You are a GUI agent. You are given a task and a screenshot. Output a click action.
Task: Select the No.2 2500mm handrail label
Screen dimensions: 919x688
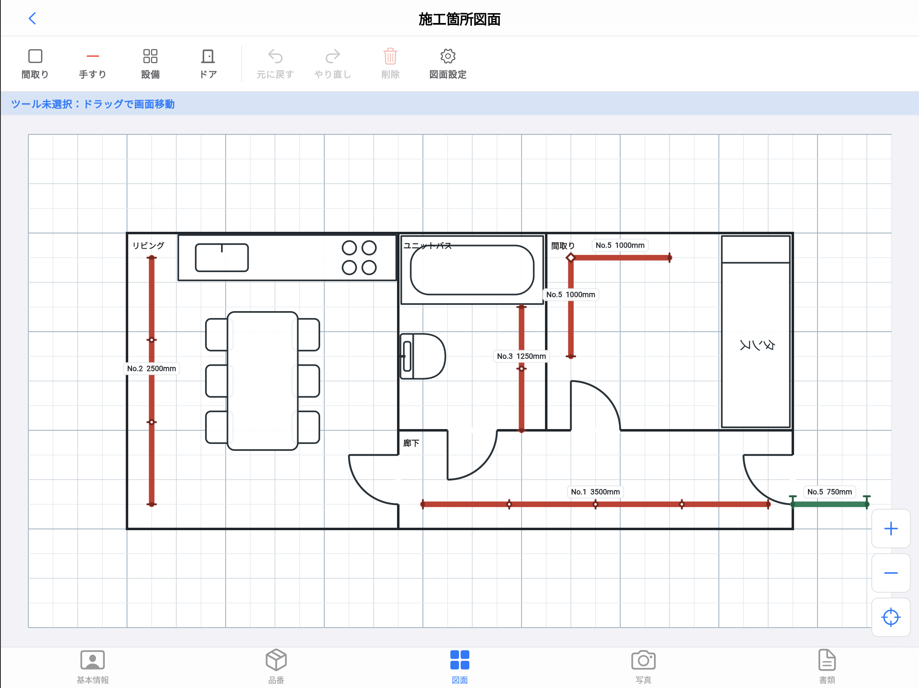[x=152, y=369]
